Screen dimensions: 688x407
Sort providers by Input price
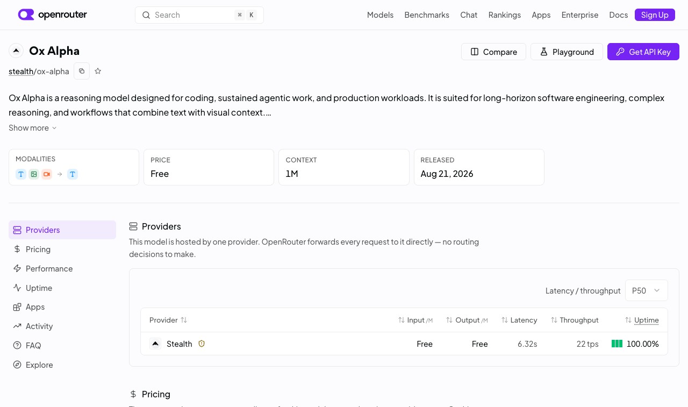(415, 320)
